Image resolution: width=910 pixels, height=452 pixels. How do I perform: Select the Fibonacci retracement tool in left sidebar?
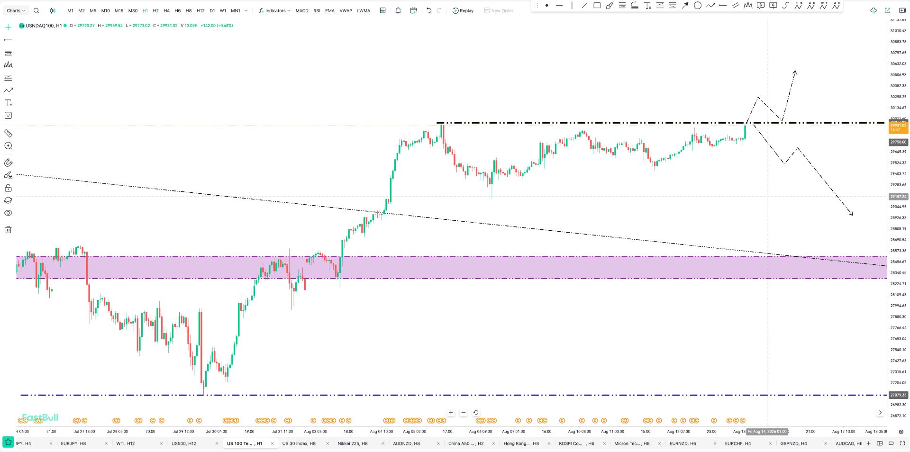(8, 53)
